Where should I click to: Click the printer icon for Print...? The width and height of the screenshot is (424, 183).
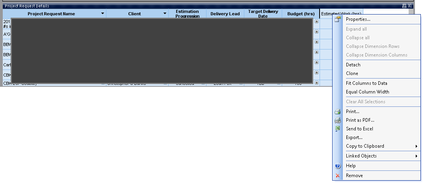[337, 112]
